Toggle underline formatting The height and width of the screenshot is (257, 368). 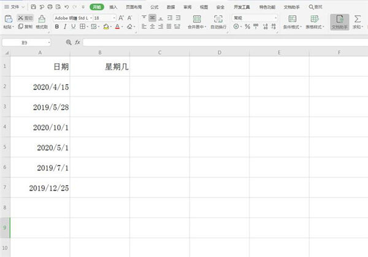(x=74, y=26)
